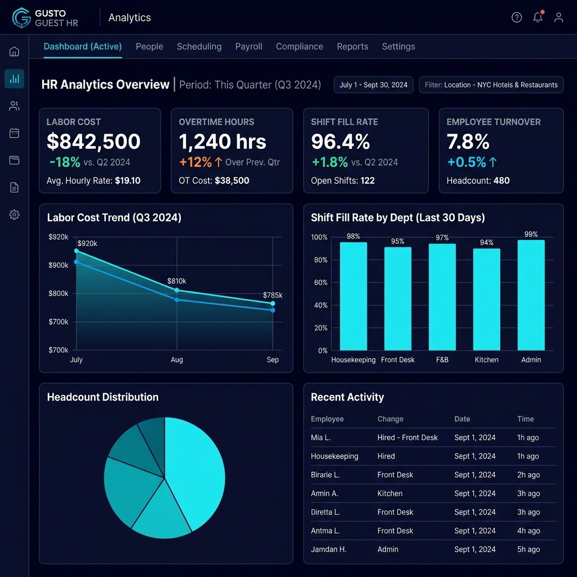Select the Diretta L. activity row
This screenshot has width=577, height=577.
tap(433, 512)
